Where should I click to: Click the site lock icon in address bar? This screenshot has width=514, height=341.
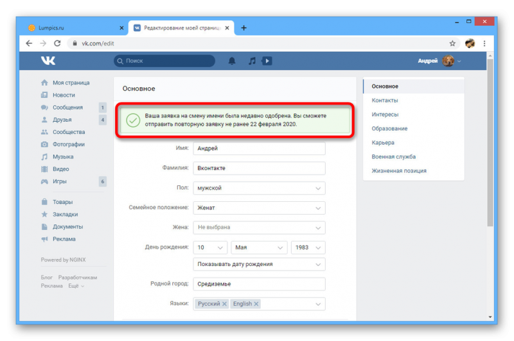pyautogui.click(x=75, y=43)
